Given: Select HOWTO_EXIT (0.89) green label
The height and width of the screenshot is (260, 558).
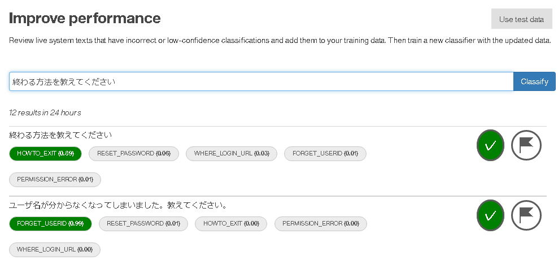Looking at the screenshot, I should click(x=45, y=154).
